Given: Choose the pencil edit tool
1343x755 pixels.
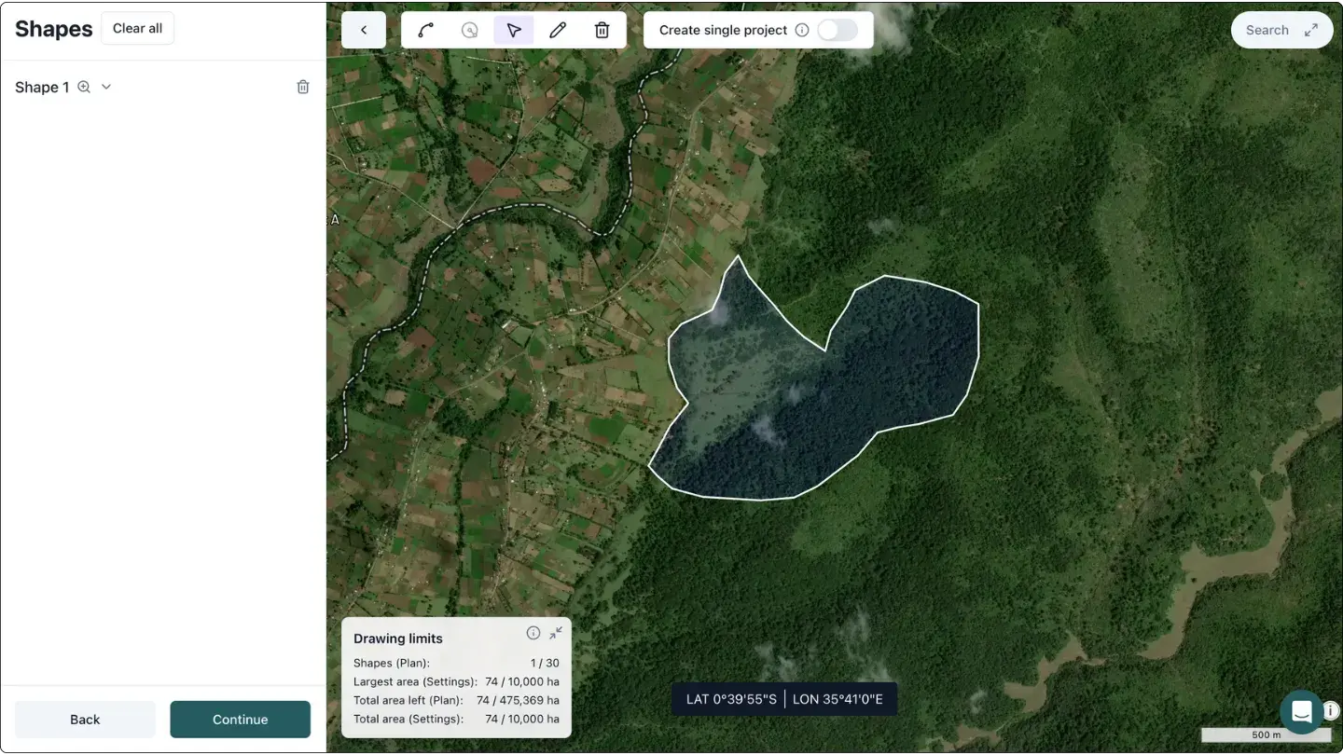Looking at the screenshot, I should (x=558, y=30).
